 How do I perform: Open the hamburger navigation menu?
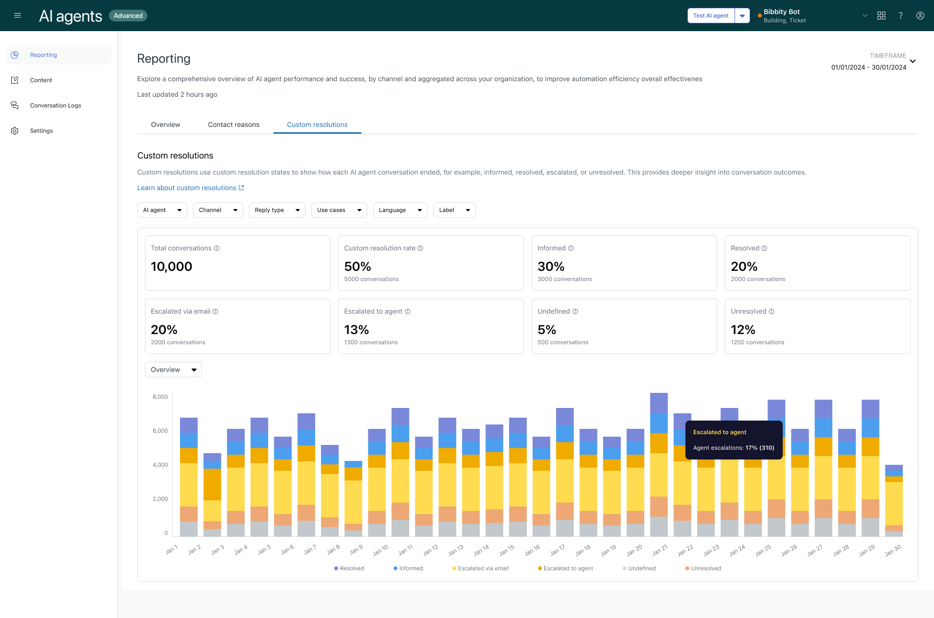click(18, 16)
